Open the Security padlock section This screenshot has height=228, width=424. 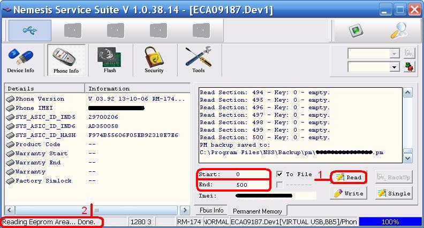click(154, 60)
